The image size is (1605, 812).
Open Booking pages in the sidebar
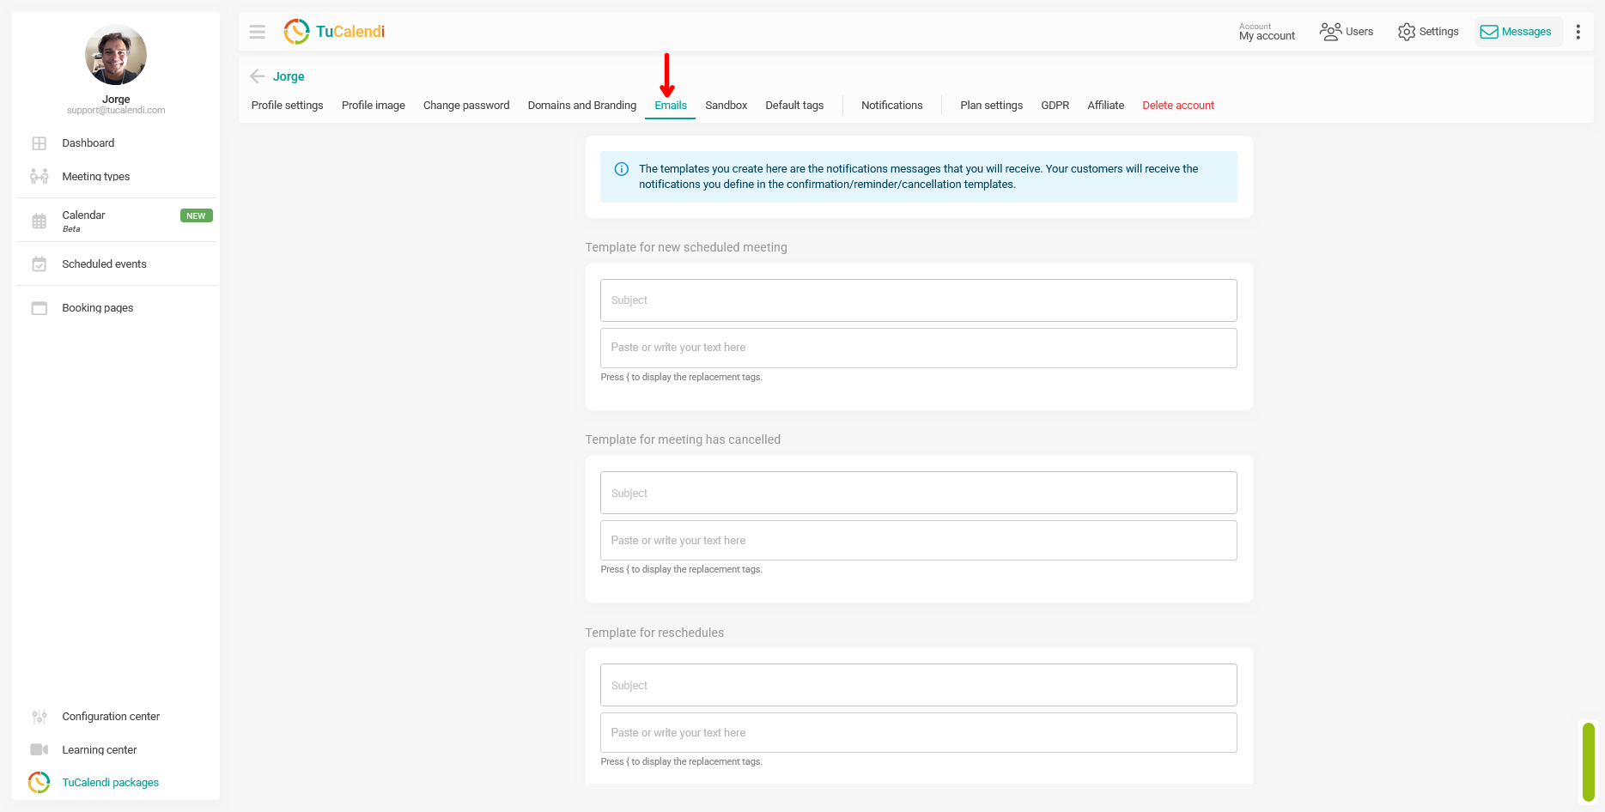pyautogui.click(x=98, y=308)
